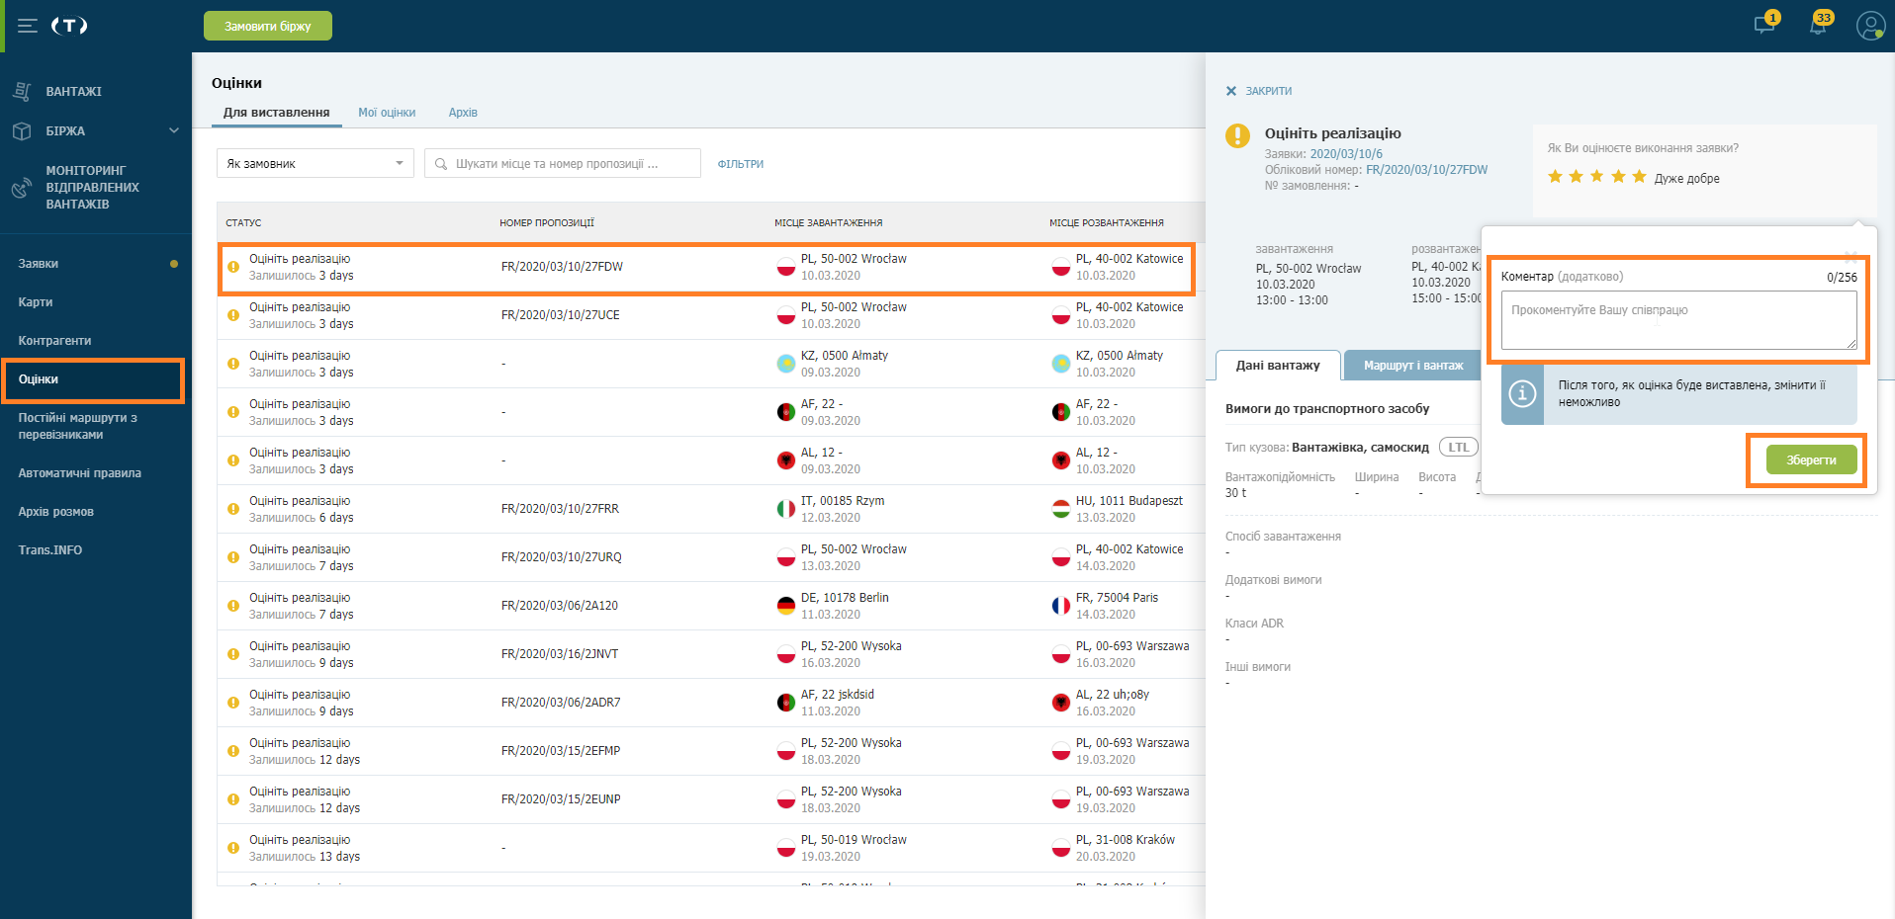Open 'Дані вантажу' tab
The image size is (1895, 919).
1278,366
